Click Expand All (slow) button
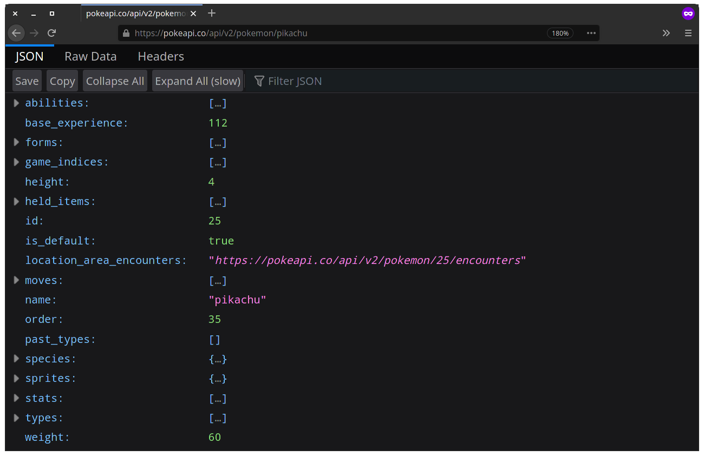This screenshot has height=456, width=704. pyautogui.click(x=198, y=81)
